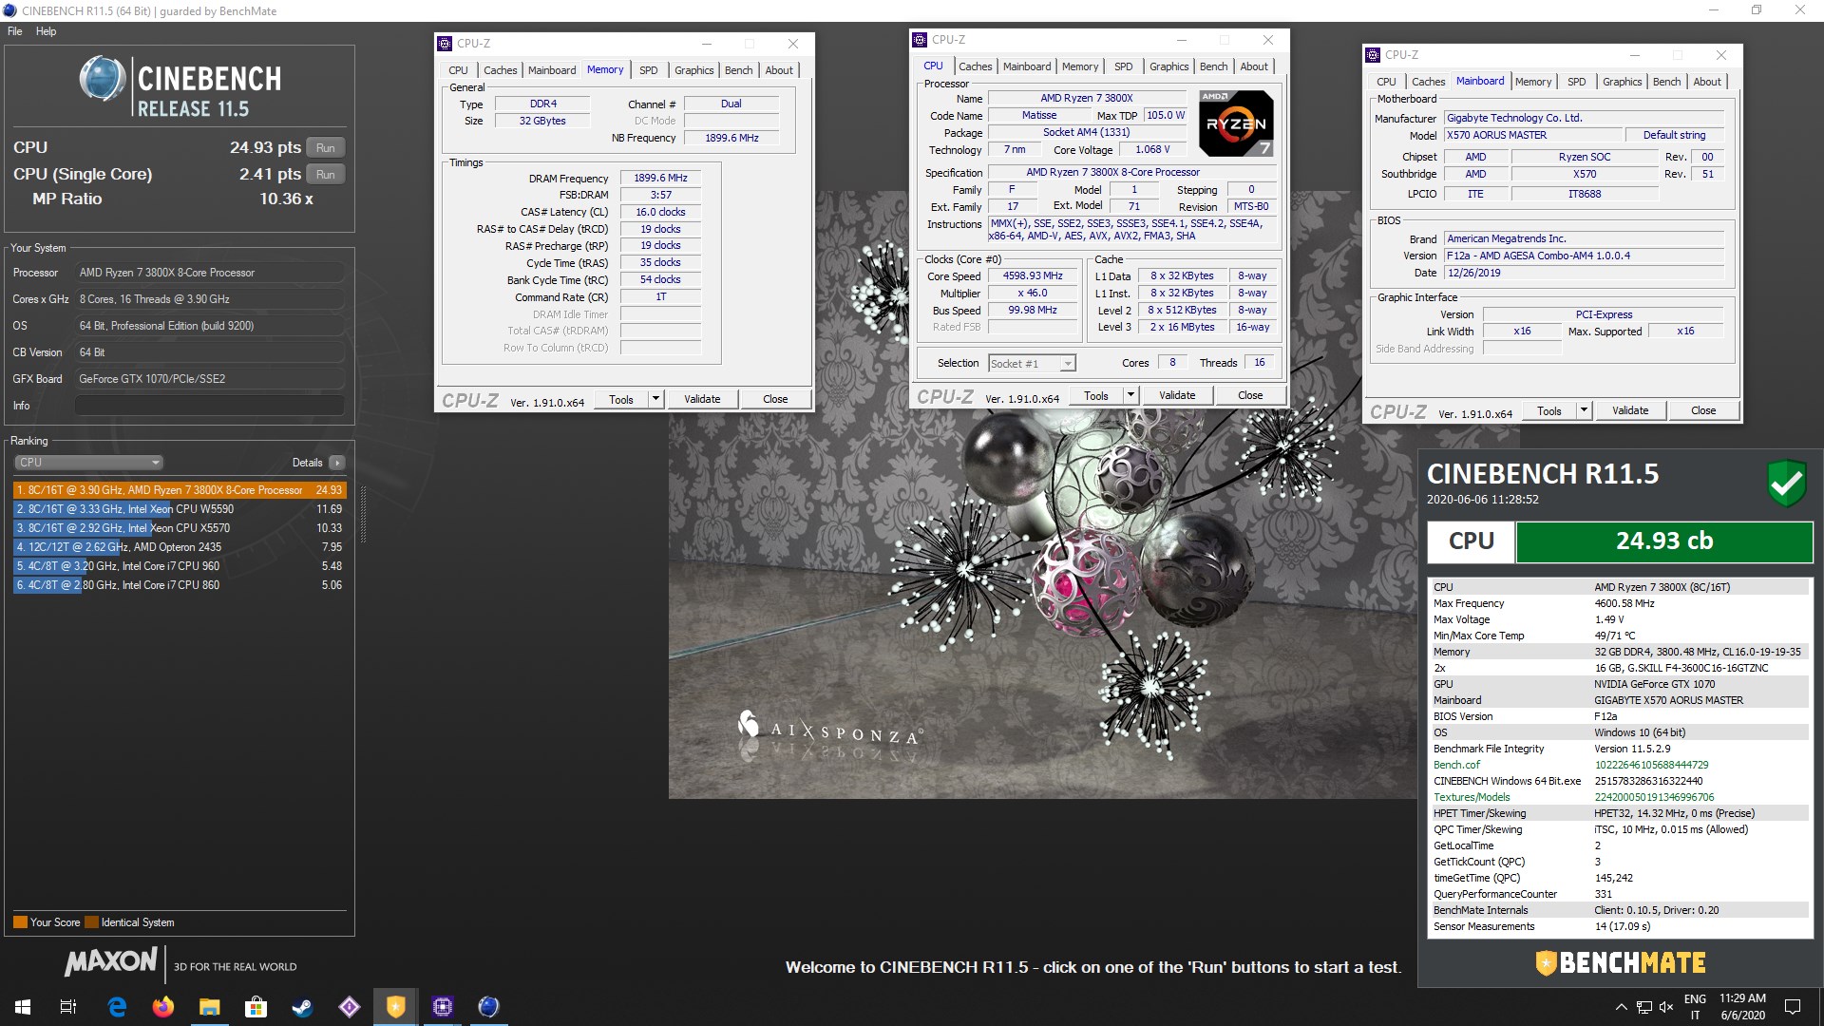Click the purple diamond taskbar icon
This screenshot has height=1026, width=1824.
coord(349,1007)
